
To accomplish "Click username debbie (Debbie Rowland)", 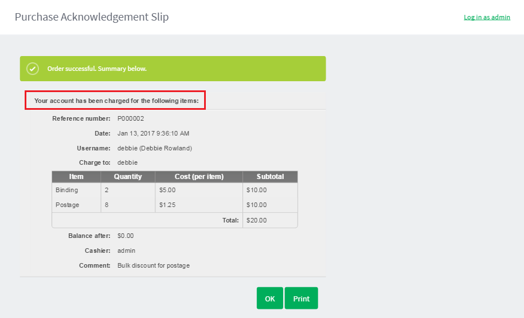I will [x=154, y=148].
